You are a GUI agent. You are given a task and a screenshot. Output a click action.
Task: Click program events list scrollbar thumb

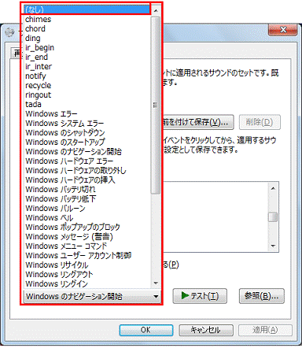(273, 217)
